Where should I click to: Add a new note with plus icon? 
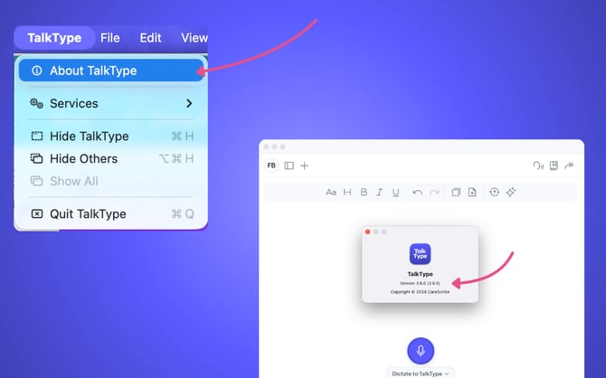click(x=305, y=165)
